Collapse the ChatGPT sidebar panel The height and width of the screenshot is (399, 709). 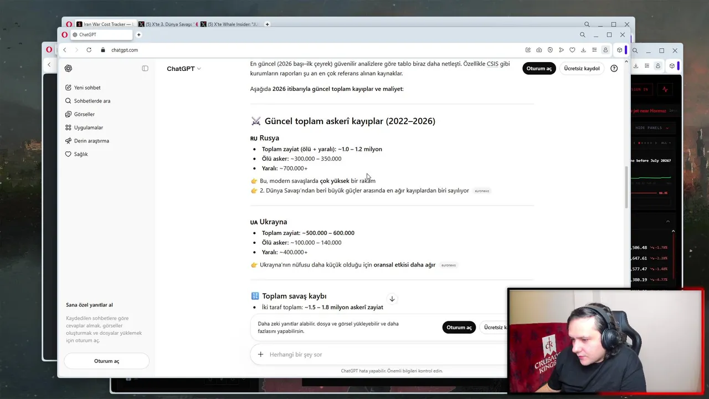(145, 68)
